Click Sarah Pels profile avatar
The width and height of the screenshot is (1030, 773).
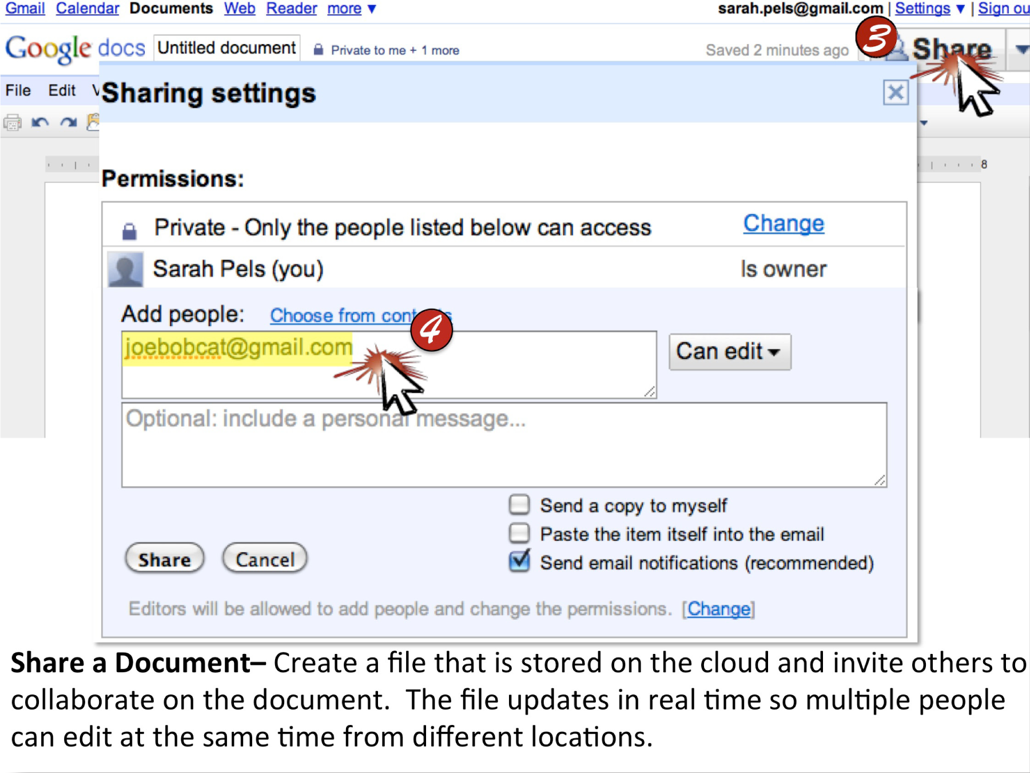pyautogui.click(x=125, y=269)
